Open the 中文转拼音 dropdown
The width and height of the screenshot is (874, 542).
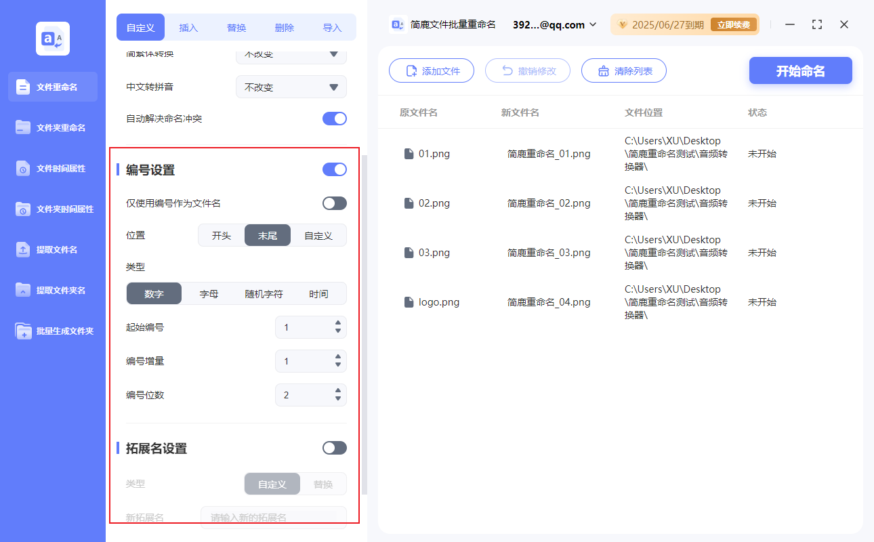click(291, 87)
